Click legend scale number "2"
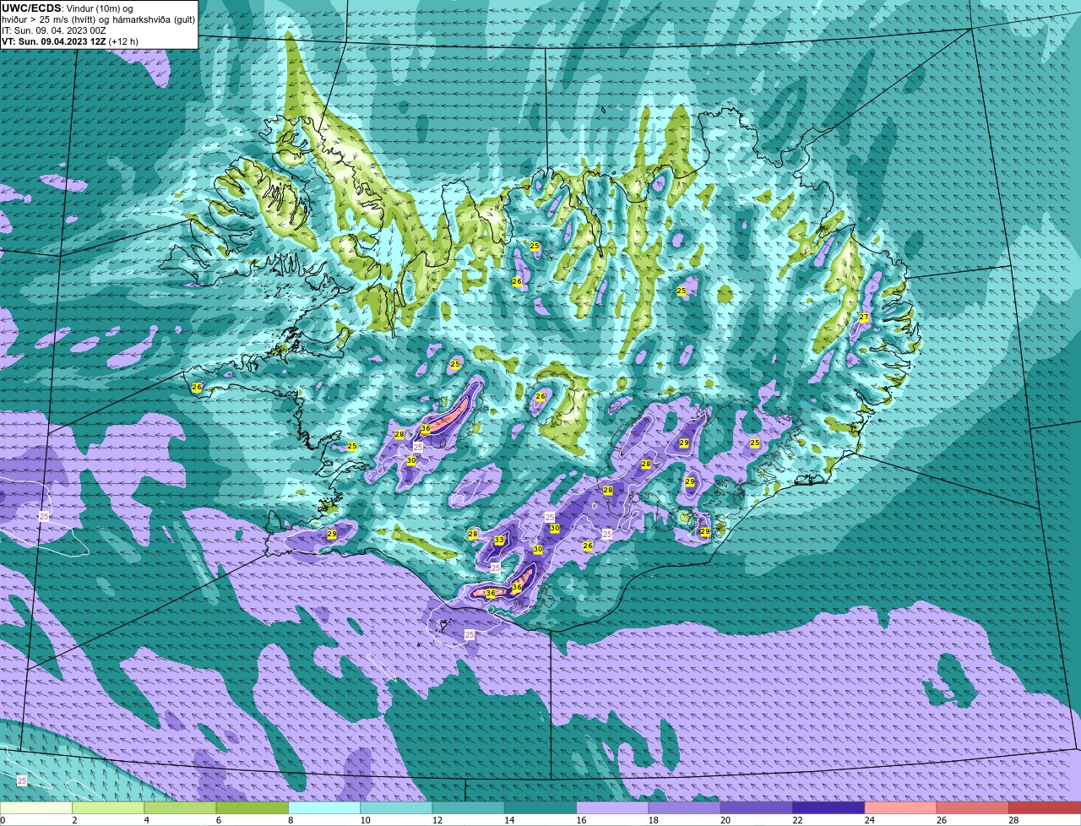 [74, 820]
